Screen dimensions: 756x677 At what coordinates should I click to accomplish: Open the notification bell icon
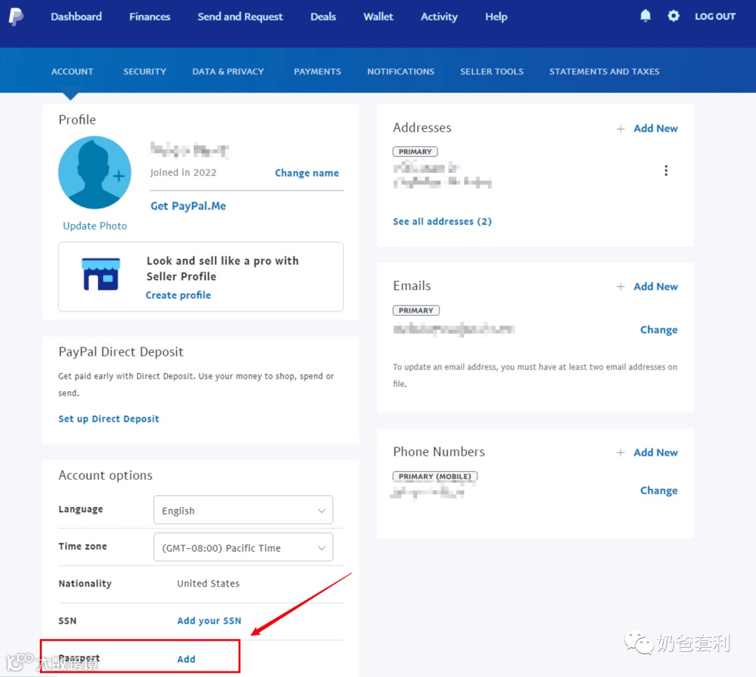click(645, 15)
